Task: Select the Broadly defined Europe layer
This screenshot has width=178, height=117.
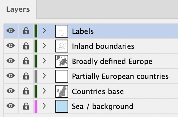Action: pyautogui.click(x=112, y=61)
